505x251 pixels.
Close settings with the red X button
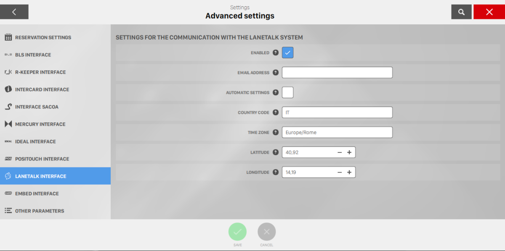pos(489,12)
